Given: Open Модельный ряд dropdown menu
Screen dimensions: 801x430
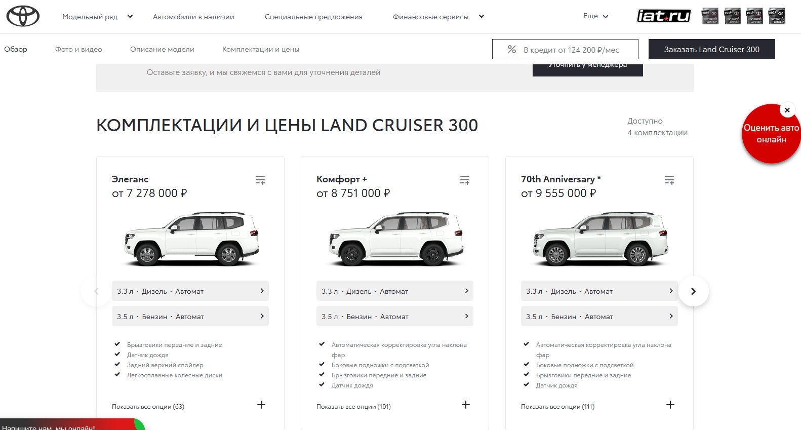Looking at the screenshot, I should [97, 17].
